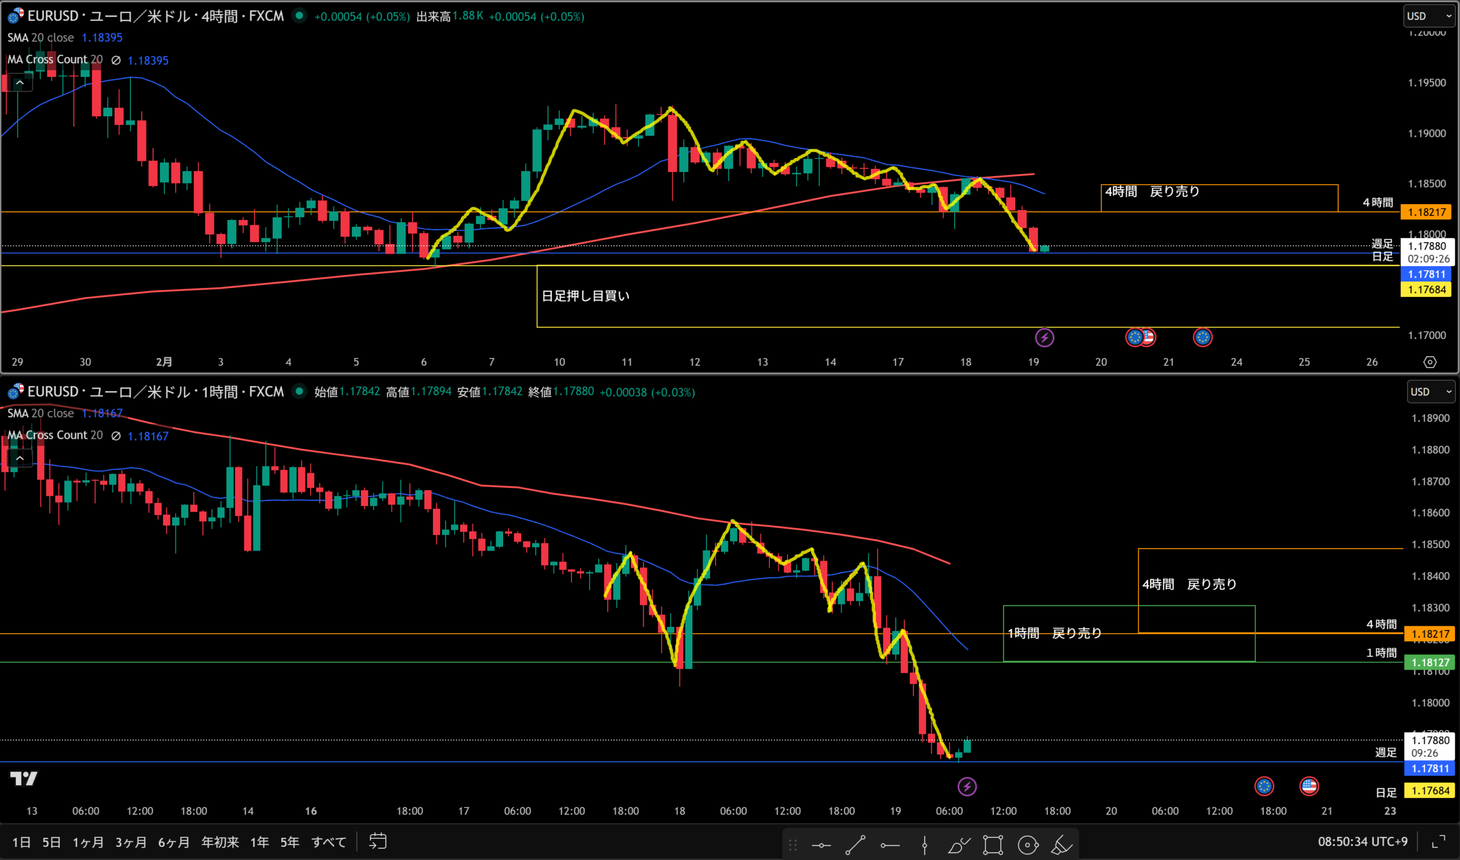Click the 08:50:34 UTC+9 timezone button
Viewport: 1460px width, 860px height.
(1362, 841)
